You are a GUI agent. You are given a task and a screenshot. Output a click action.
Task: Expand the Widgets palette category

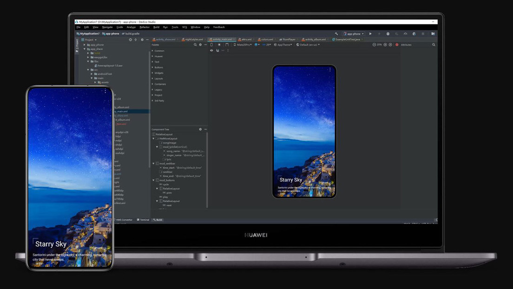tap(158, 73)
